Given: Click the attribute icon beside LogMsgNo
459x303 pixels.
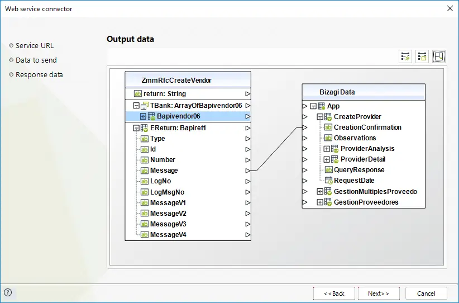Looking at the screenshot, I should (145, 192).
